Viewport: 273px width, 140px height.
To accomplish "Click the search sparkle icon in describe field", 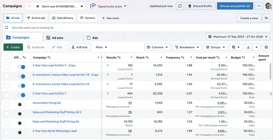I will [x=6, y=28].
